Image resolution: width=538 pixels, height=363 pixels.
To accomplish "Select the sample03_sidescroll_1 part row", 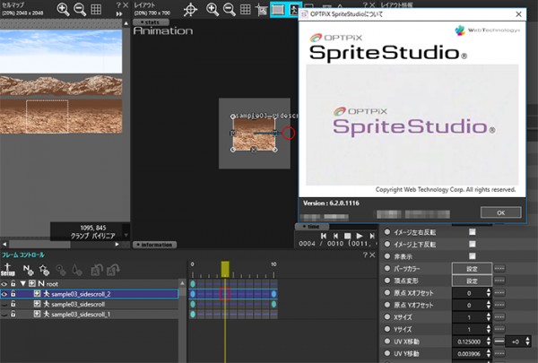I will click(89, 315).
